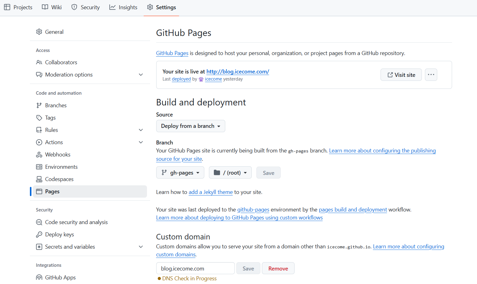Click 'add a Jekyll theme' link

(x=211, y=192)
